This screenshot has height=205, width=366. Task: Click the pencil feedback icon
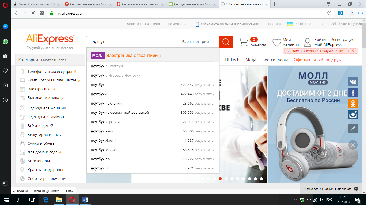(353, 128)
